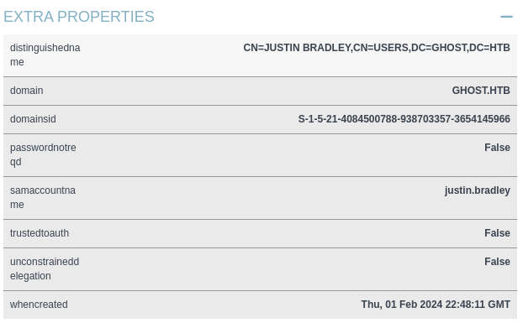The height and width of the screenshot is (323, 523).
Task: Click the S-1-5-21 domain SID value
Action: coord(404,119)
